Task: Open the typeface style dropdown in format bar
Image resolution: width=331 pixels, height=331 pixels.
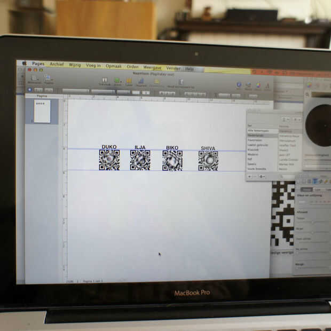Action: tap(103, 92)
